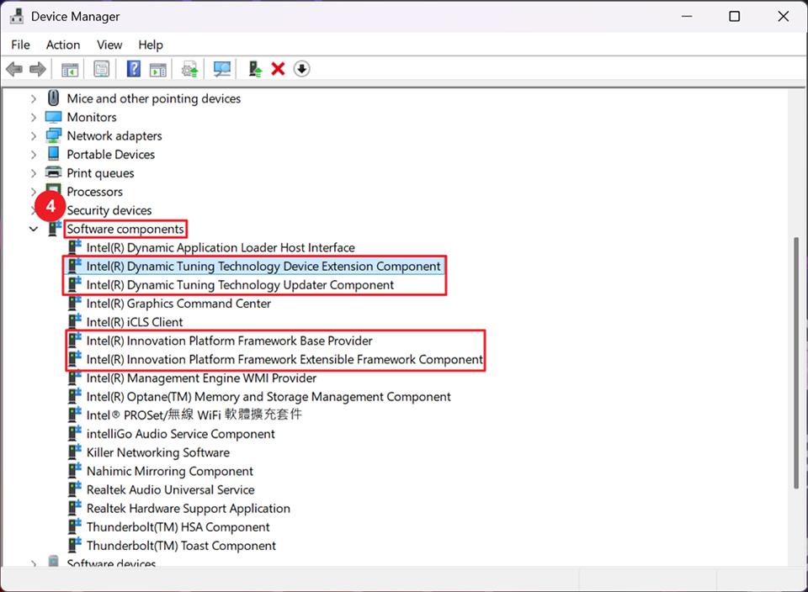Maximize the Device Manager window

click(x=734, y=17)
